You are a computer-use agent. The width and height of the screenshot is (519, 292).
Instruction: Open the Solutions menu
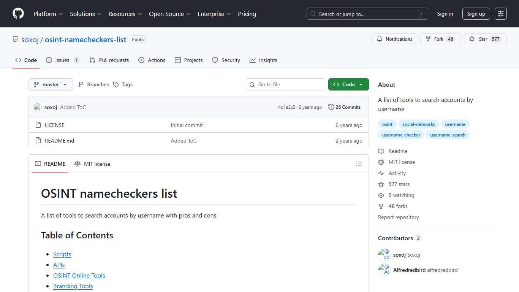pos(82,14)
